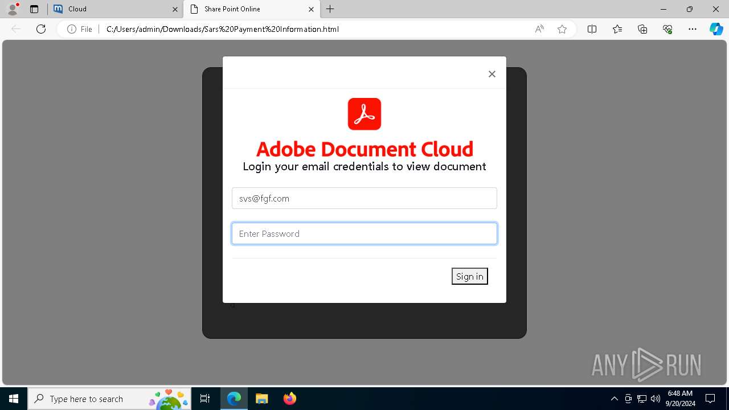The image size is (729, 410).
Task: Open the browser profile icon
Action: [13, 9]
